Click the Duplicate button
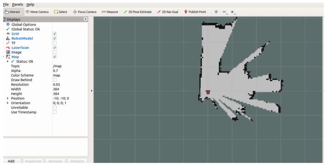 [x=33, y=161]
